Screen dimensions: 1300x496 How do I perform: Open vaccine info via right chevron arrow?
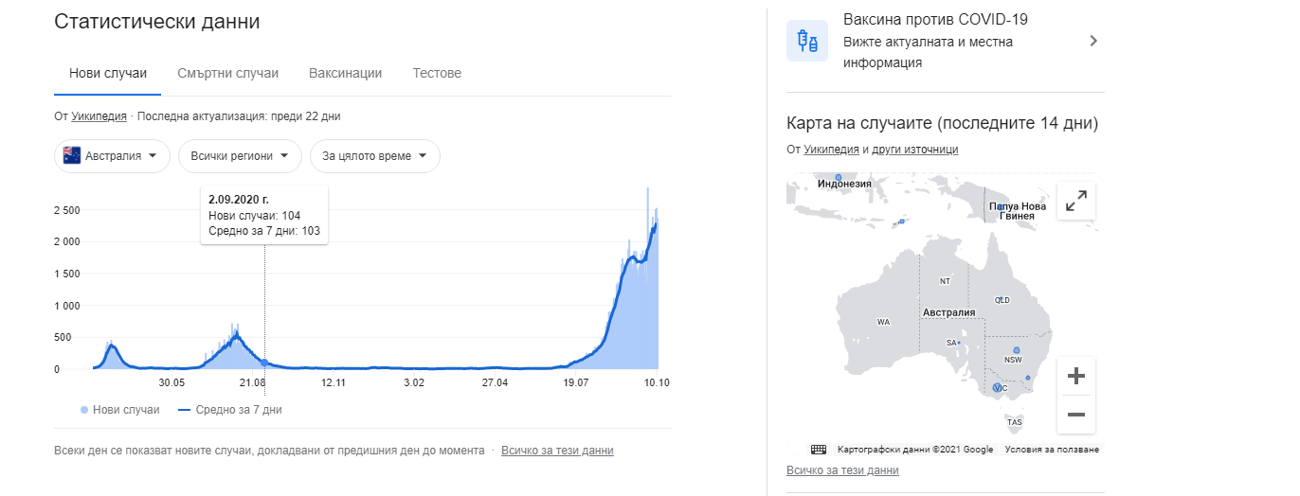(x=1092, y=41)
